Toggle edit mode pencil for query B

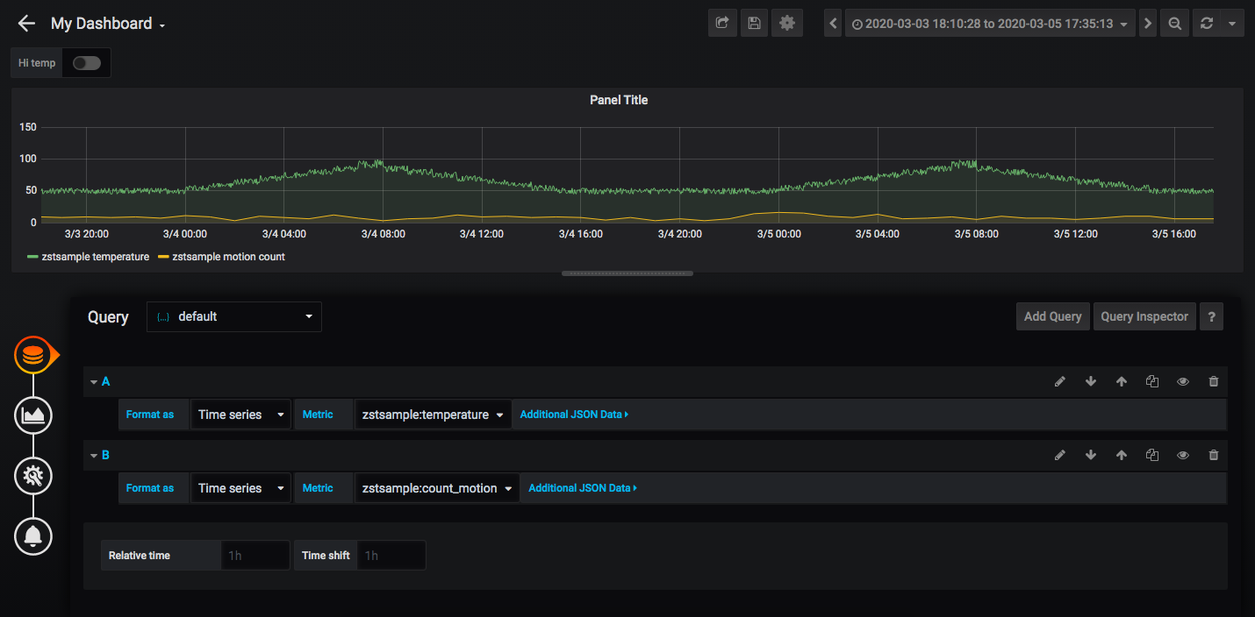(1060, 455)
